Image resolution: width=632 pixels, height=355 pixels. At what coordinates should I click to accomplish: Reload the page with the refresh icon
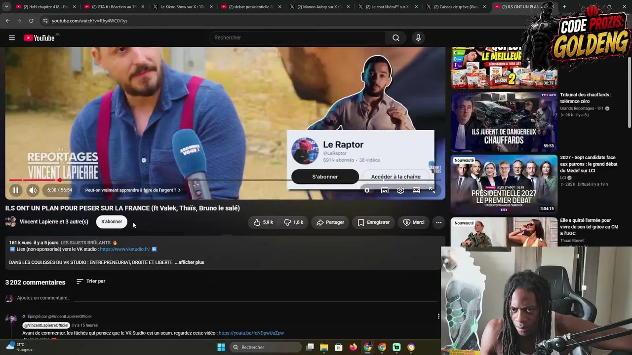31,21
